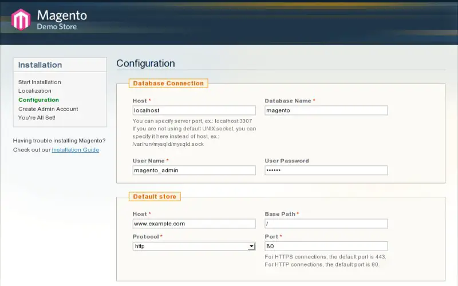Click the Installation sidebar heading

(x=40, y=65)
